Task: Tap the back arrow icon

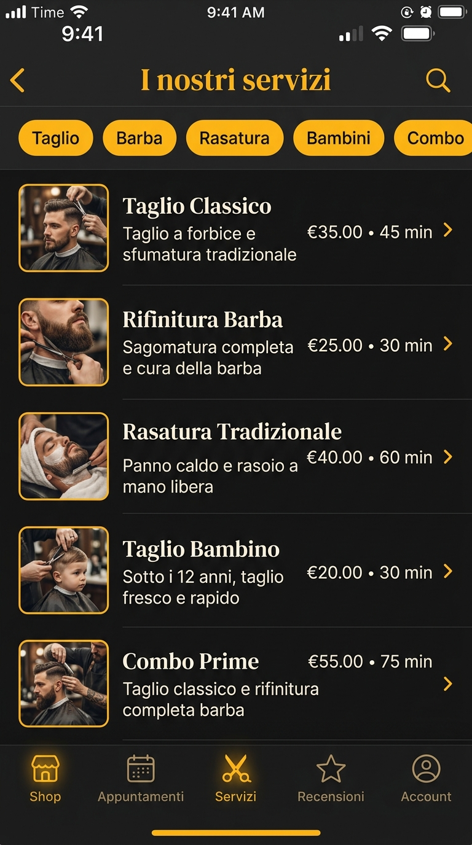Action: 18,80
